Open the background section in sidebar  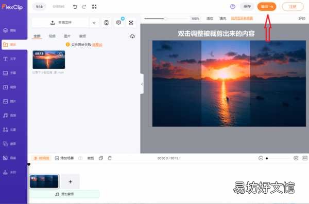tap(9, 158)
